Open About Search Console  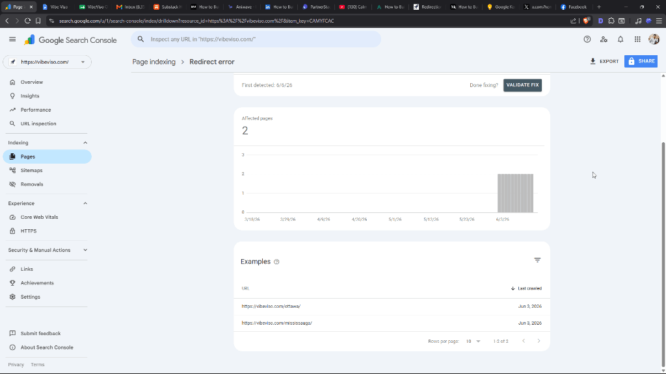[x=47, y=347]
